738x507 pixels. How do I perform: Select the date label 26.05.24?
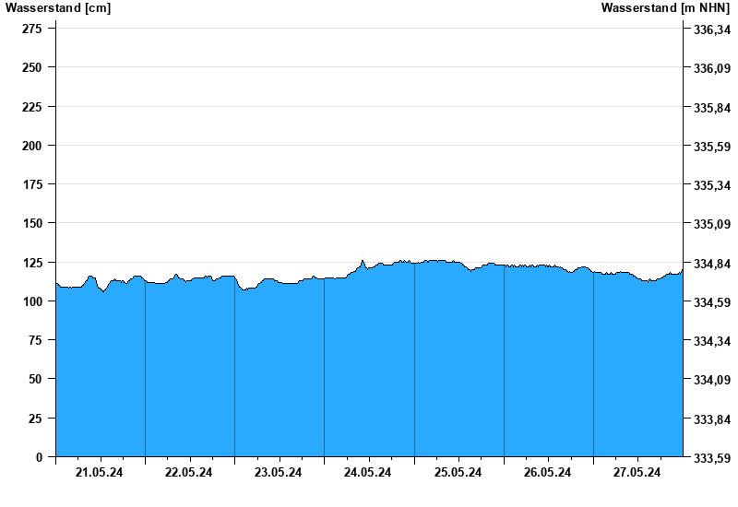tap(547, 472)
